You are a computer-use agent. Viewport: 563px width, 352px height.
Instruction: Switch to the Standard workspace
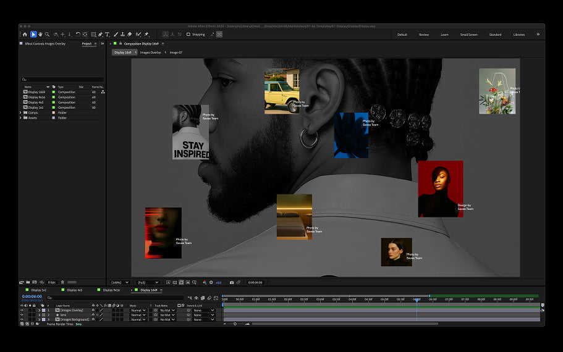(495, 35)
